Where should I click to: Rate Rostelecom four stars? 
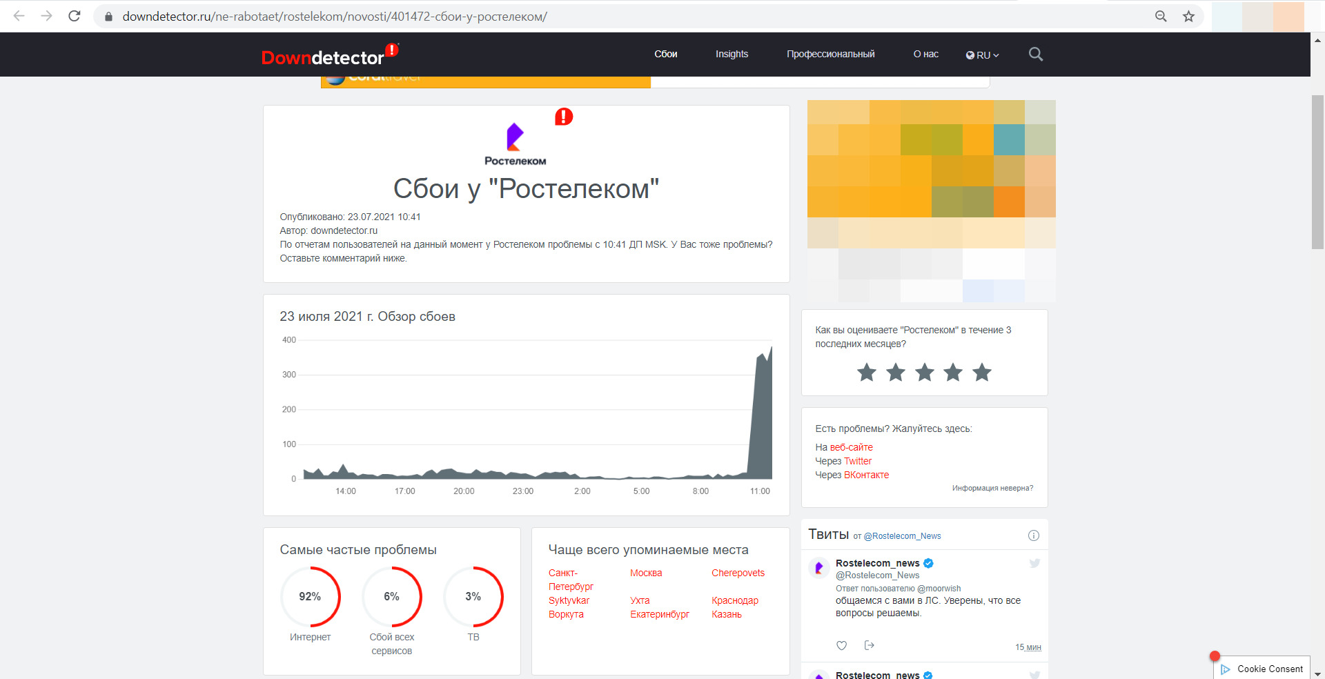pos(953,373)
